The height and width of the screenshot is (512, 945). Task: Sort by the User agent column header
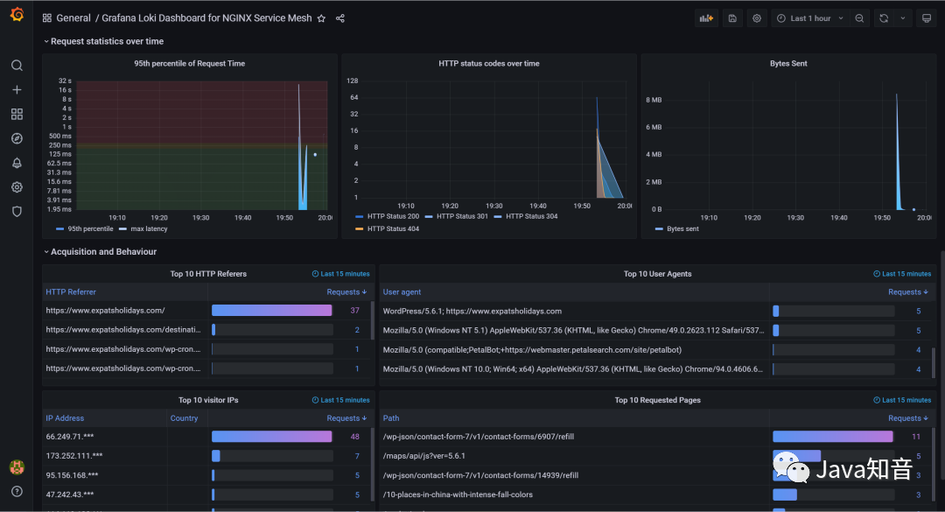click(402, 291)
